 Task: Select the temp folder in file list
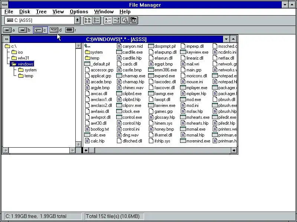tap(92, 58)
